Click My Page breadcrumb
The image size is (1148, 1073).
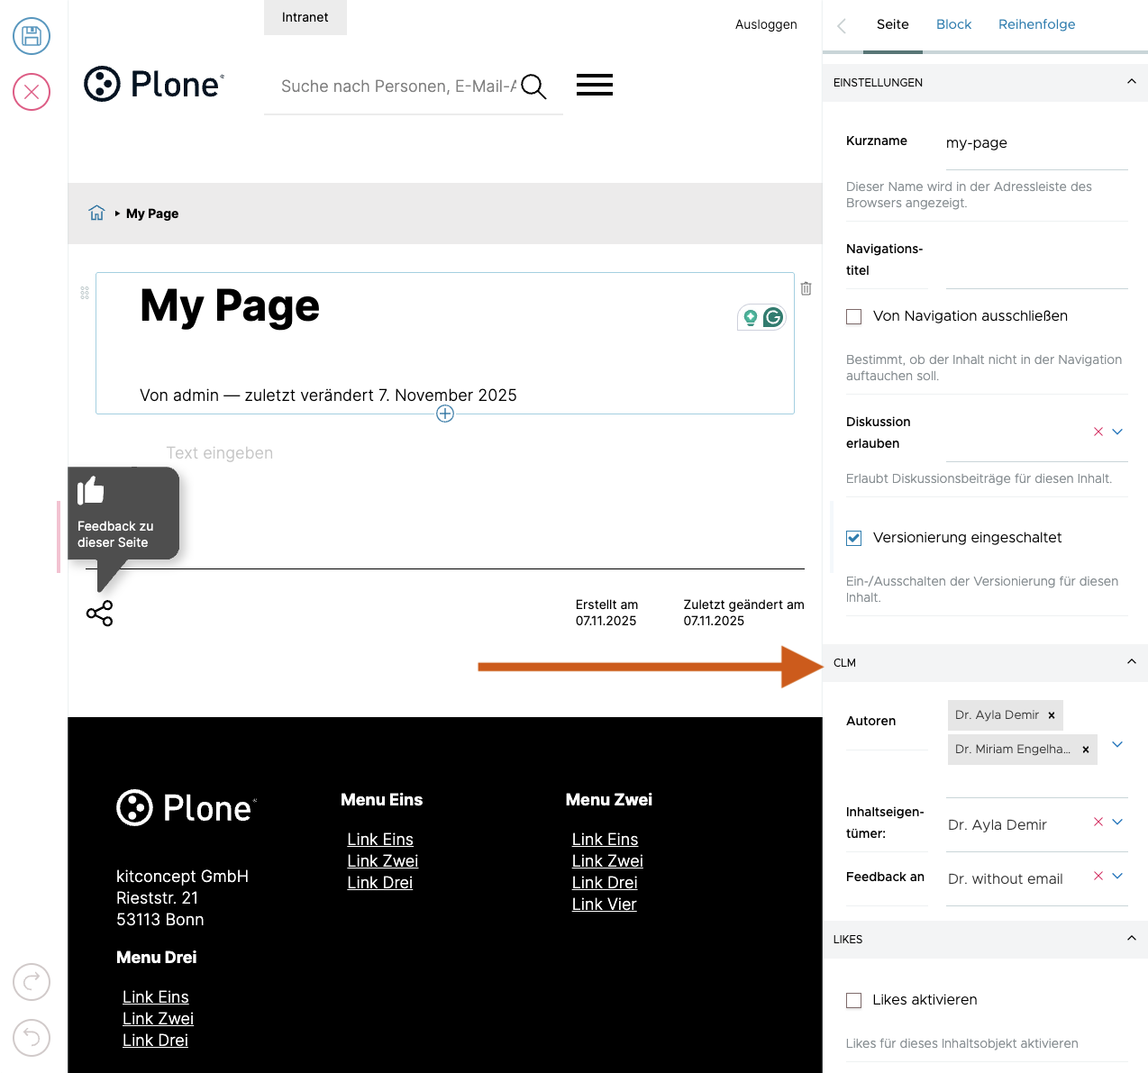coord(152,214)
